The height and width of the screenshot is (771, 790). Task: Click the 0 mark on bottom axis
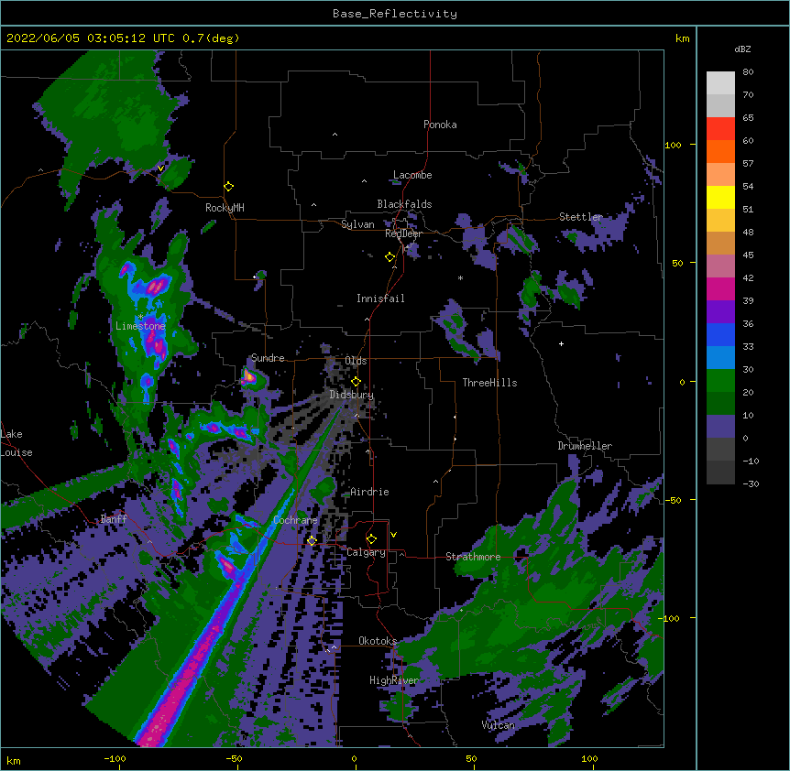coord(354,758)
